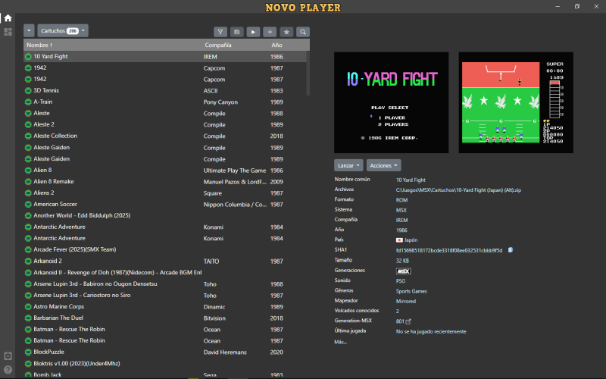Open the 10-Yard Fight title screen thumbnail

click(x=391, y=102)
